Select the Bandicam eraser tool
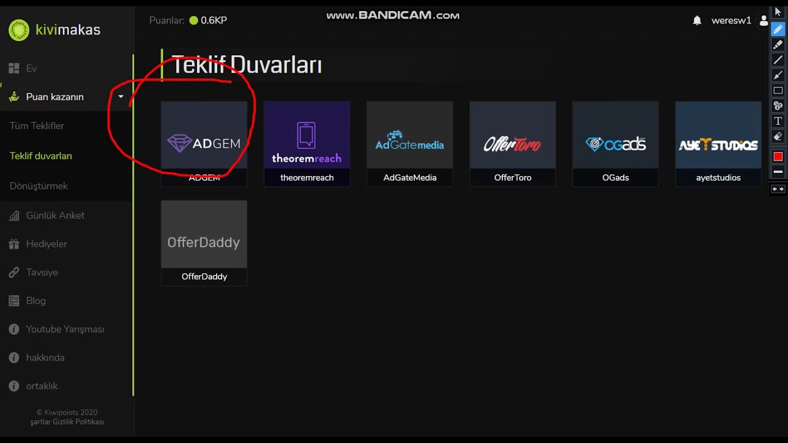 coord(778,137)
